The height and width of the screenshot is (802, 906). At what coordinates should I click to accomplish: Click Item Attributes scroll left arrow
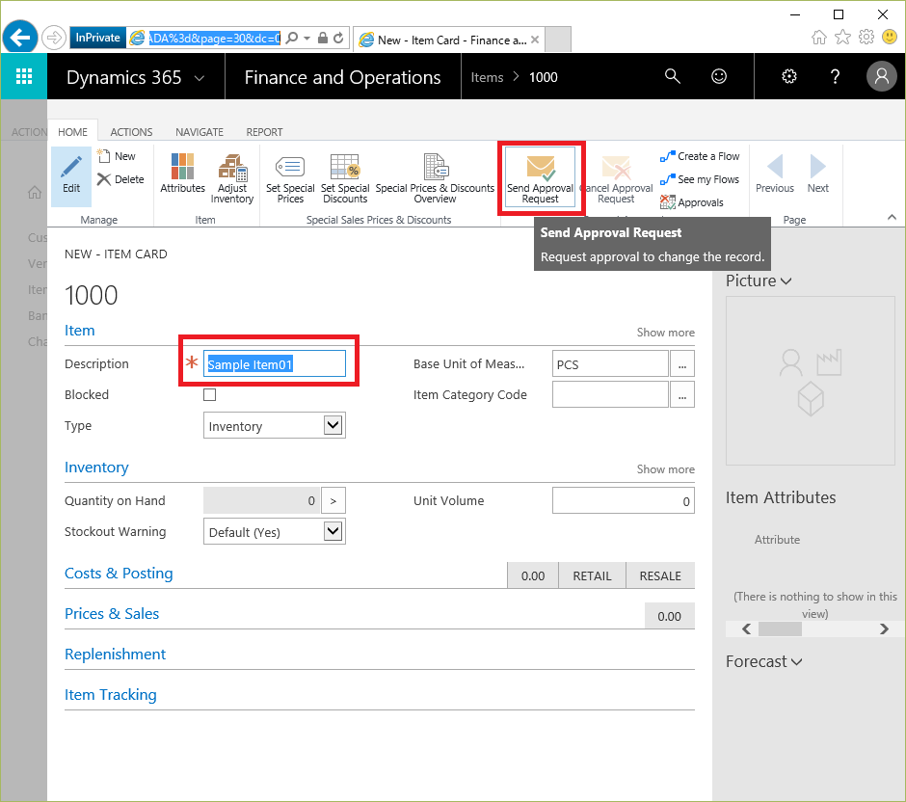tap(747, 628)
